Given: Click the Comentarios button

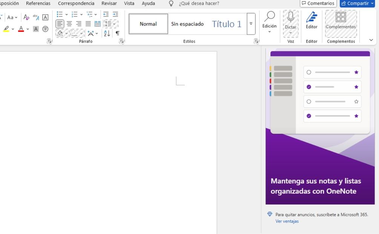Looking at the screenshot, I should [x=318, y=3].
